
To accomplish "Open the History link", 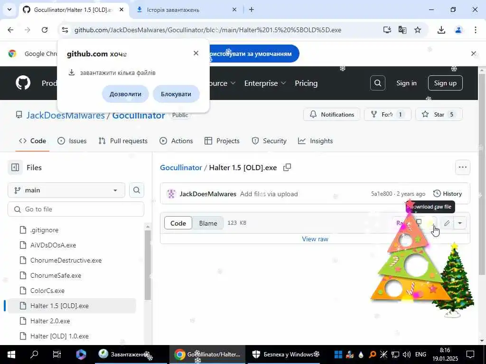I will [x=448, y=193].
